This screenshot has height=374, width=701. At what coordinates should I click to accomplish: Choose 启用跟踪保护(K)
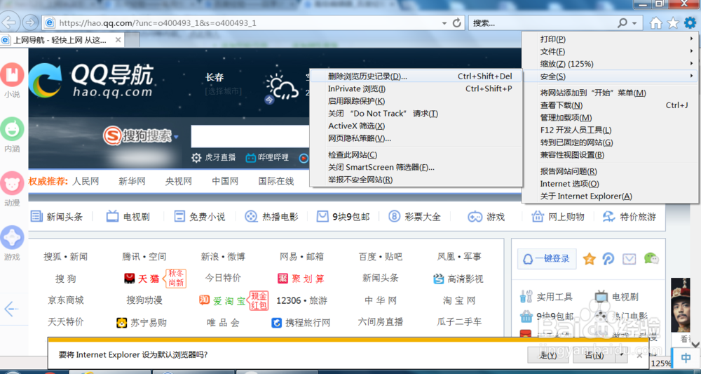416,101
